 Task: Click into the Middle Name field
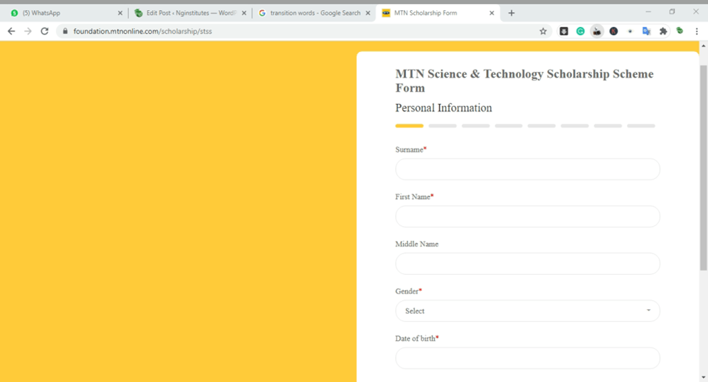(x=527, y=264)
